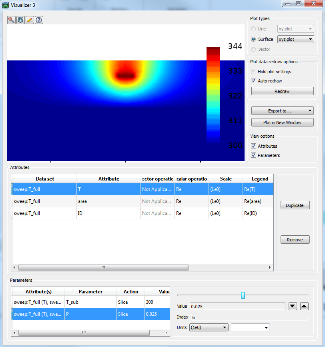The width and height of the screenshot is (325, 347).
Task: Select the zoom magnifier tool icon
Action: click(x=11, y=20)
